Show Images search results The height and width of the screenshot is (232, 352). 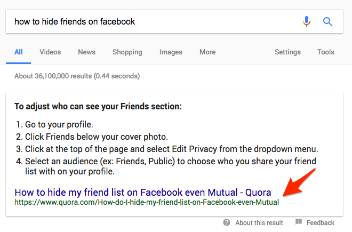(171, 52)
